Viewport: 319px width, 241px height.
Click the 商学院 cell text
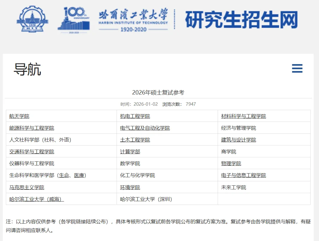[229, 152]
